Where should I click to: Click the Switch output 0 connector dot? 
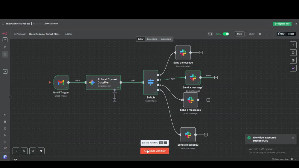(158, 75)
